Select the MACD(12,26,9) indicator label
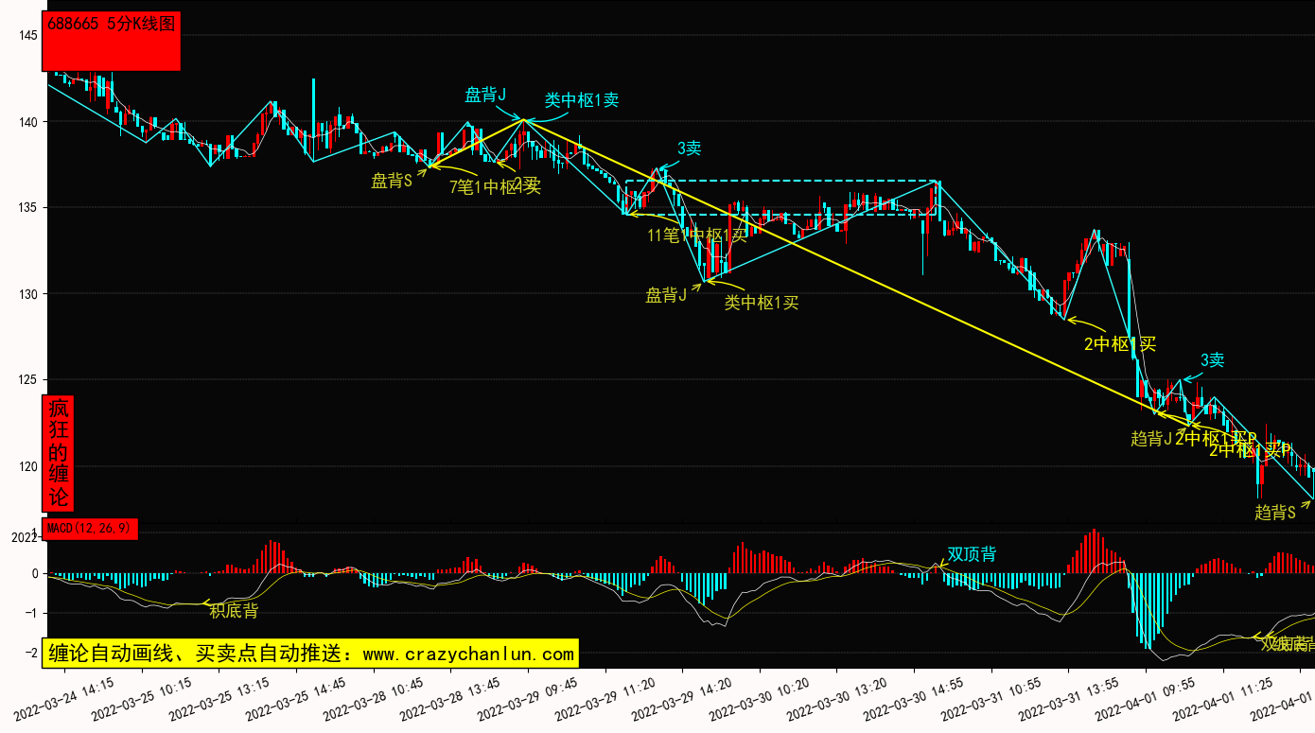Viewport: 1315px width, 733px height. point(90,528)
